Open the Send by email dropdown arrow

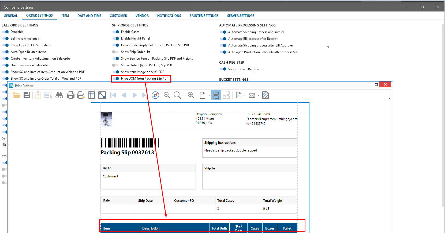(259, 95)
